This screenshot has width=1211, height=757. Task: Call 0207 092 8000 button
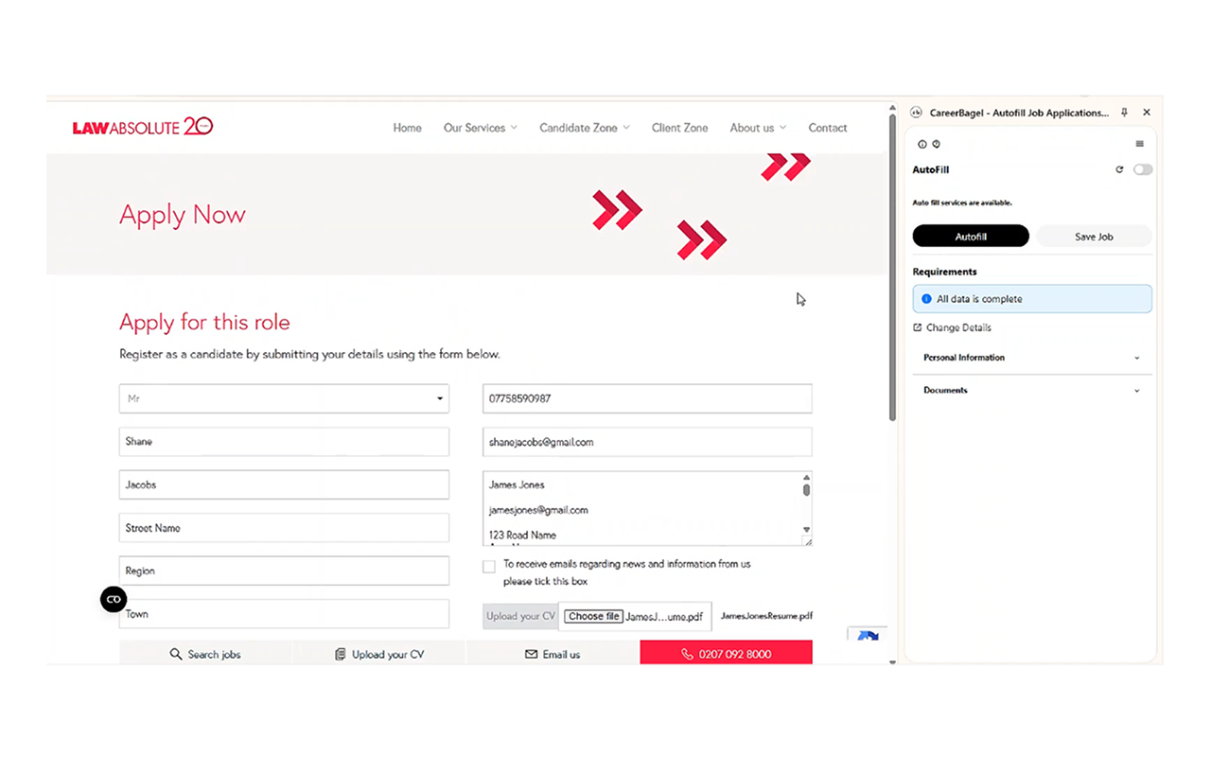726,654
